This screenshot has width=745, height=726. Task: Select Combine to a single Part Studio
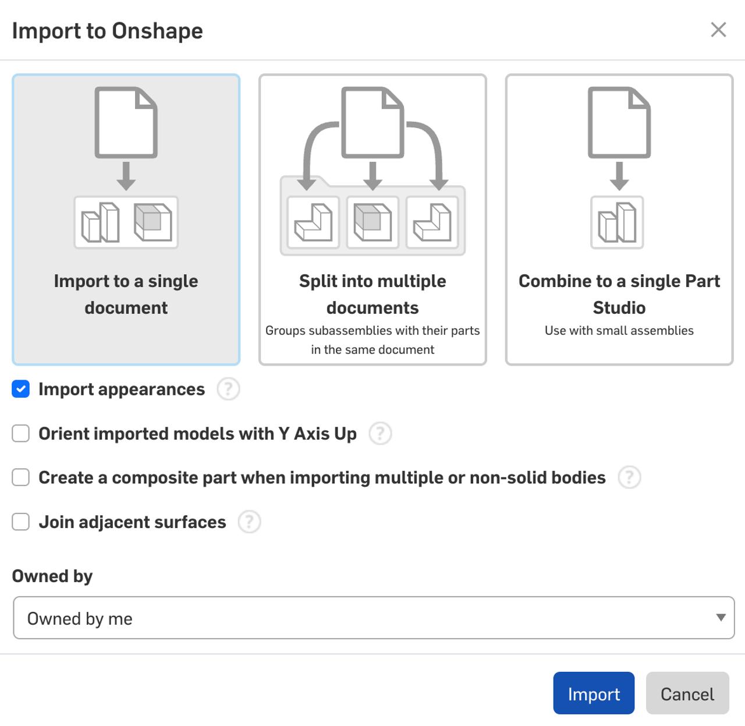click(x=619, y=294)
